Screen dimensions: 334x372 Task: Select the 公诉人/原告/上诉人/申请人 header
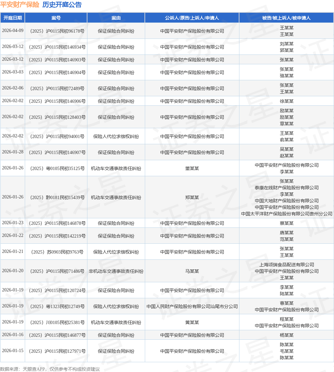coord(192,18)
